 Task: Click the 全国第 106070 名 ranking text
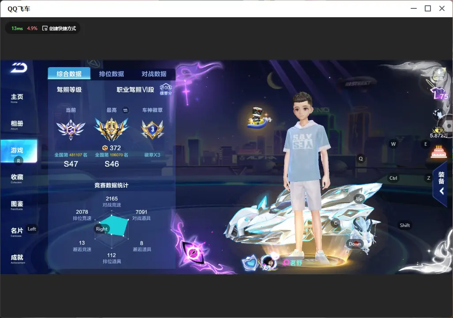point(112,155)
